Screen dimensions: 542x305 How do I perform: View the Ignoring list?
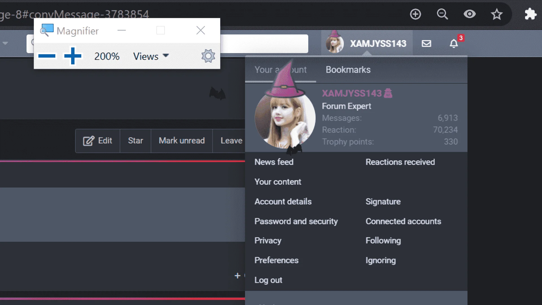pyautogui.click(x=381, y=260)
